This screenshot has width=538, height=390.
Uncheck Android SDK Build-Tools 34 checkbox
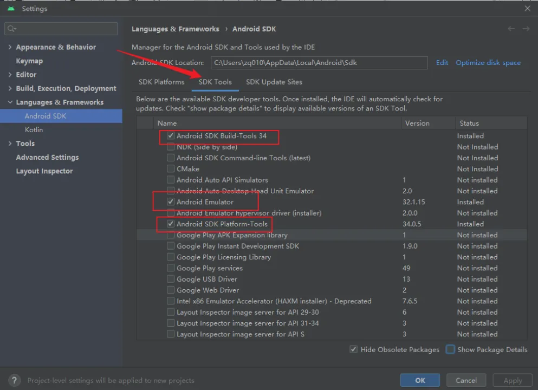pos(171,136)
